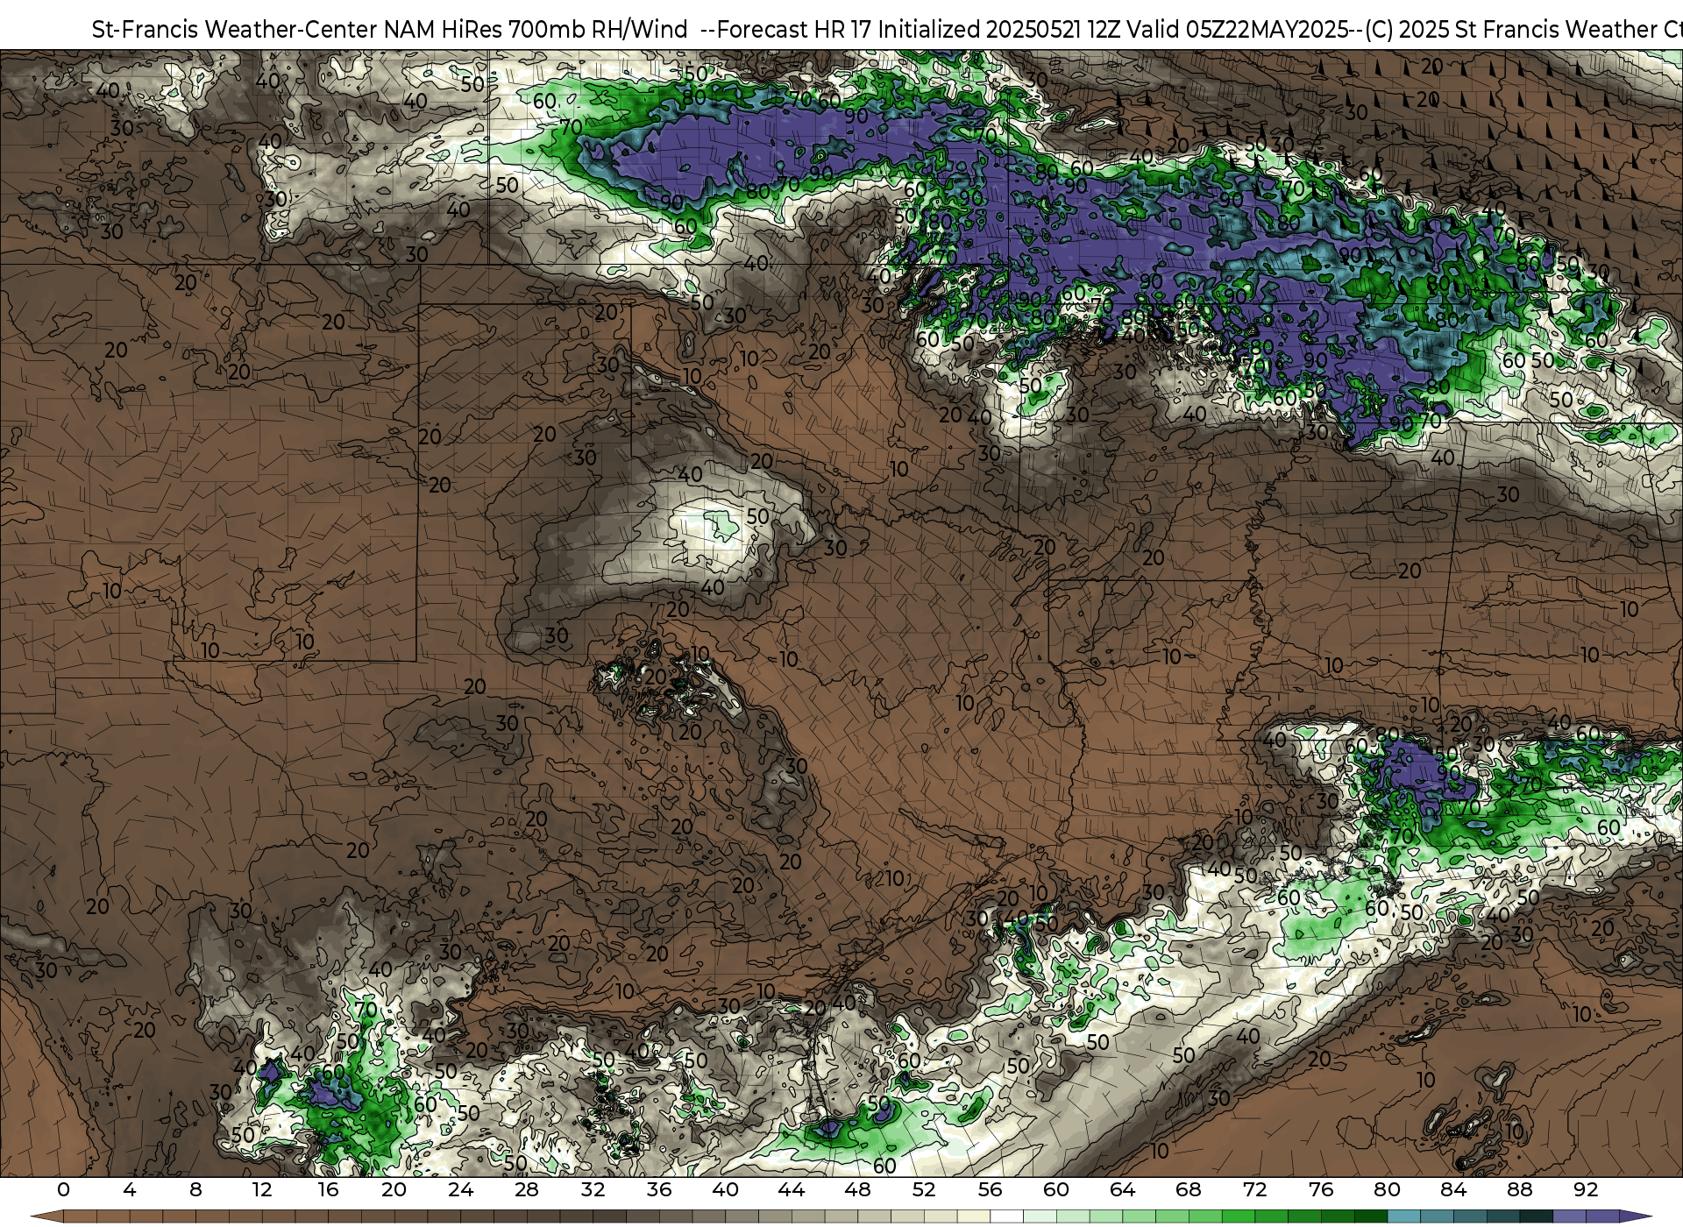Click the colorbar label 12
The width and height of the screenshot is (1683, 1227).
click(x=262, y=1190)
